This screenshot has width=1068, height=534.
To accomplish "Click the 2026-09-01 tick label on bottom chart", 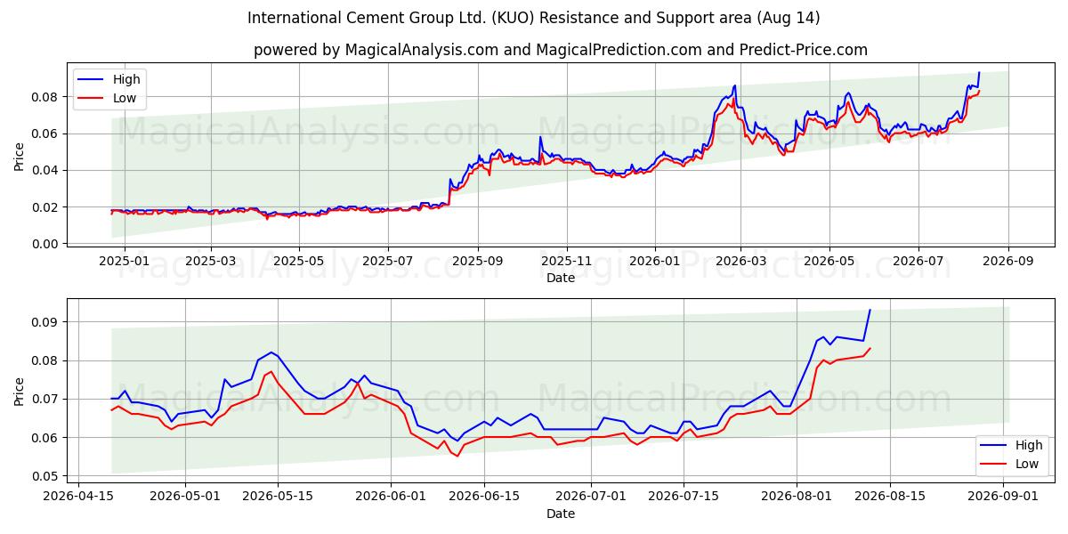I will click(1002, 497).
